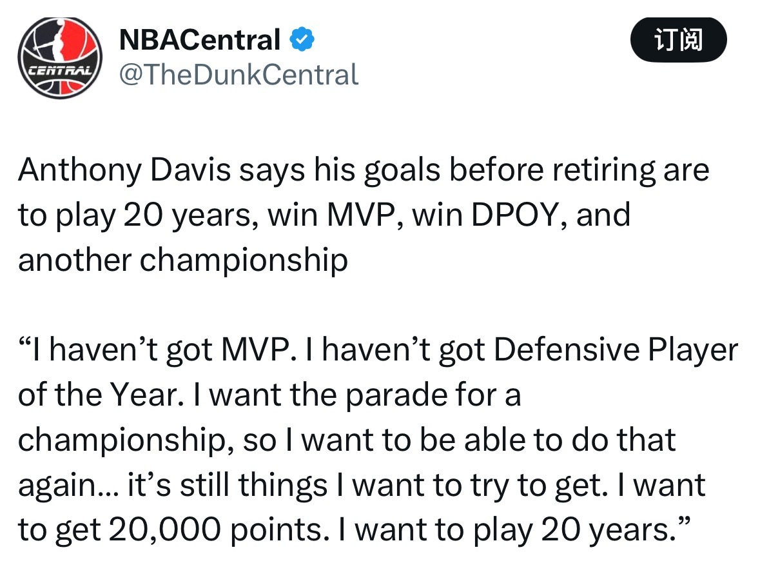The height and width of the screenshot is (572, 760).
Task: Click the ellipsis after "again"
Action: pos(104,485)
